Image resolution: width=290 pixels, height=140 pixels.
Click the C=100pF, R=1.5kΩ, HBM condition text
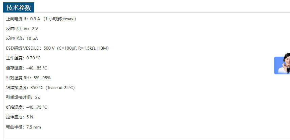(83, 48)
